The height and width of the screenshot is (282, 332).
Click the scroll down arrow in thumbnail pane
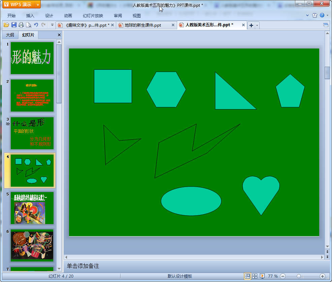pyautogui.click(x=59, y=269)
